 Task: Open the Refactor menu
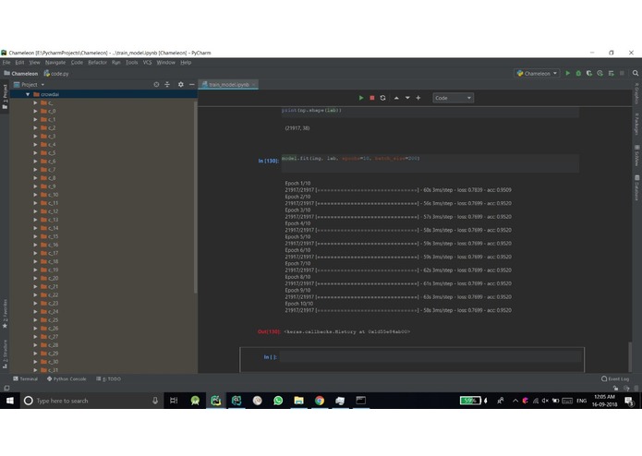tap(97, 63)
